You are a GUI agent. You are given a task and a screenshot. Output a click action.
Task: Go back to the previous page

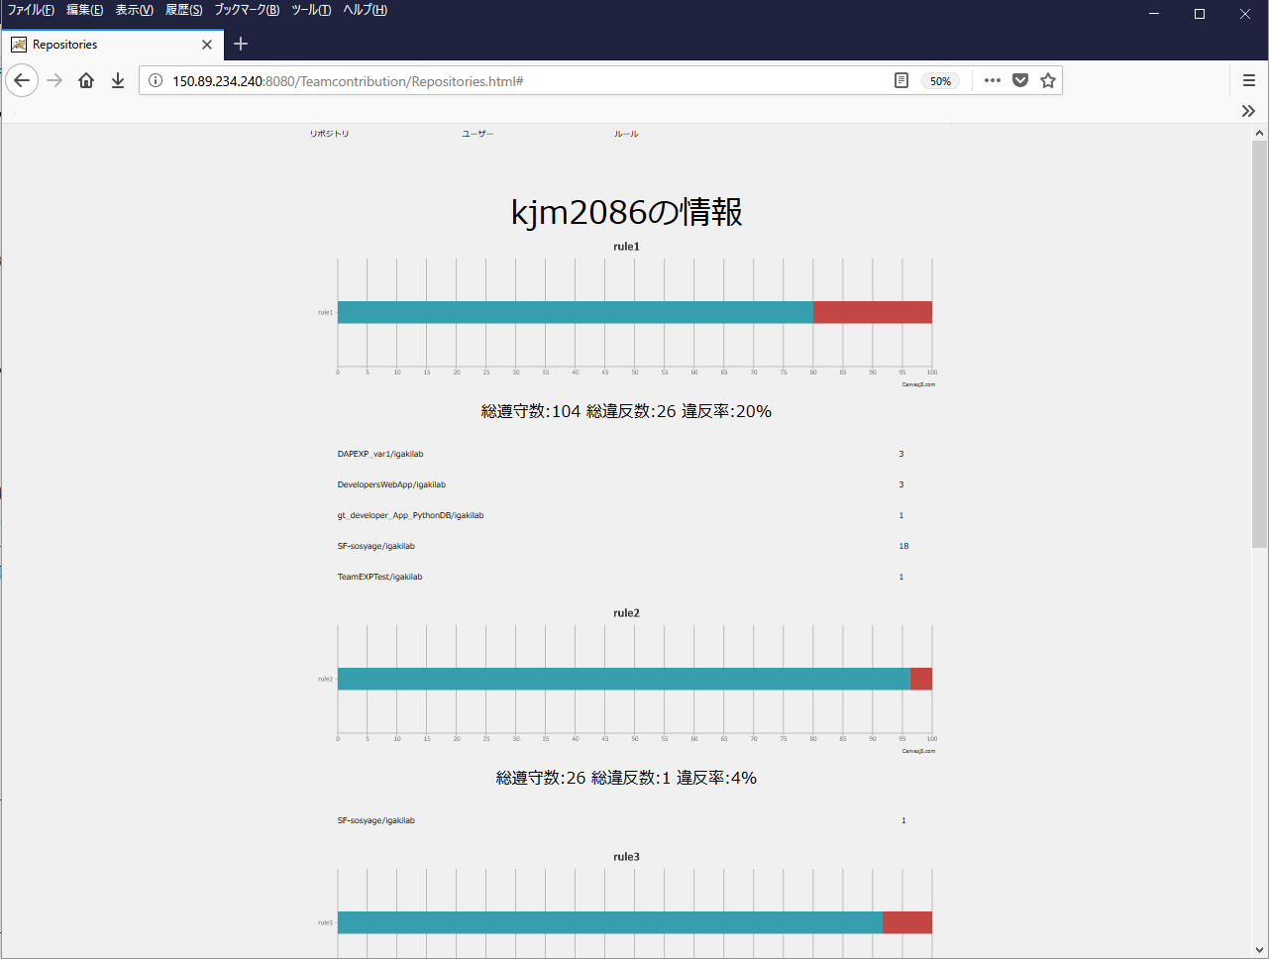click(x=22, y=80)
